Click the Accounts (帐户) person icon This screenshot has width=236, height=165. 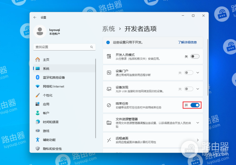coord(38,113)
